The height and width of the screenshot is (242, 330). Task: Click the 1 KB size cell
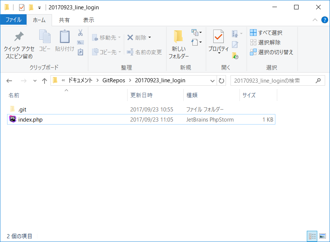click(x=268, y=120)
